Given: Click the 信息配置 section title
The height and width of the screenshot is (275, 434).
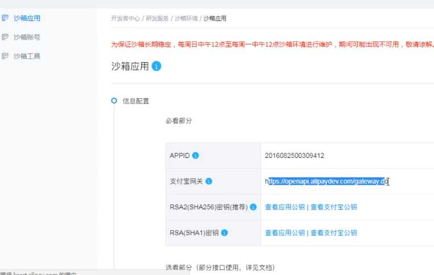Looking at the screenshot, I should click(x=136, y=101).
